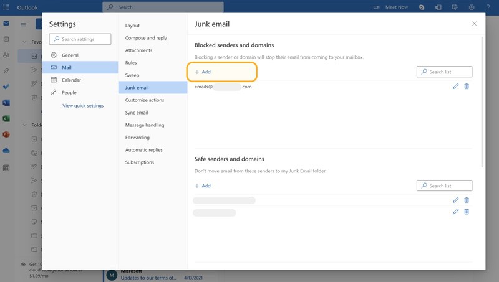Click Search list for blocked senders
The height and width of the screenshot is (282, 499).
tap(444, 72)
